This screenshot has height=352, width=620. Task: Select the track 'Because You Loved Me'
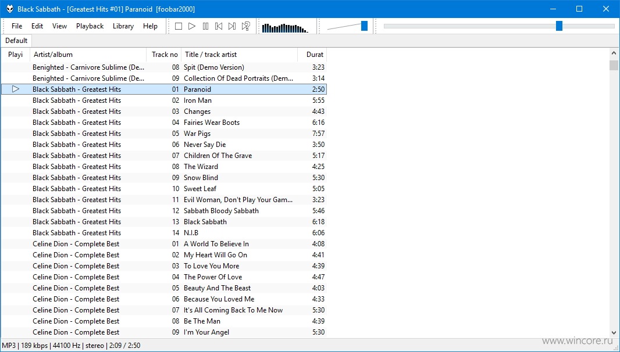click(163, 300)
